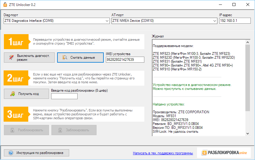
Task: Click the Журнал label
Action: 158,36
